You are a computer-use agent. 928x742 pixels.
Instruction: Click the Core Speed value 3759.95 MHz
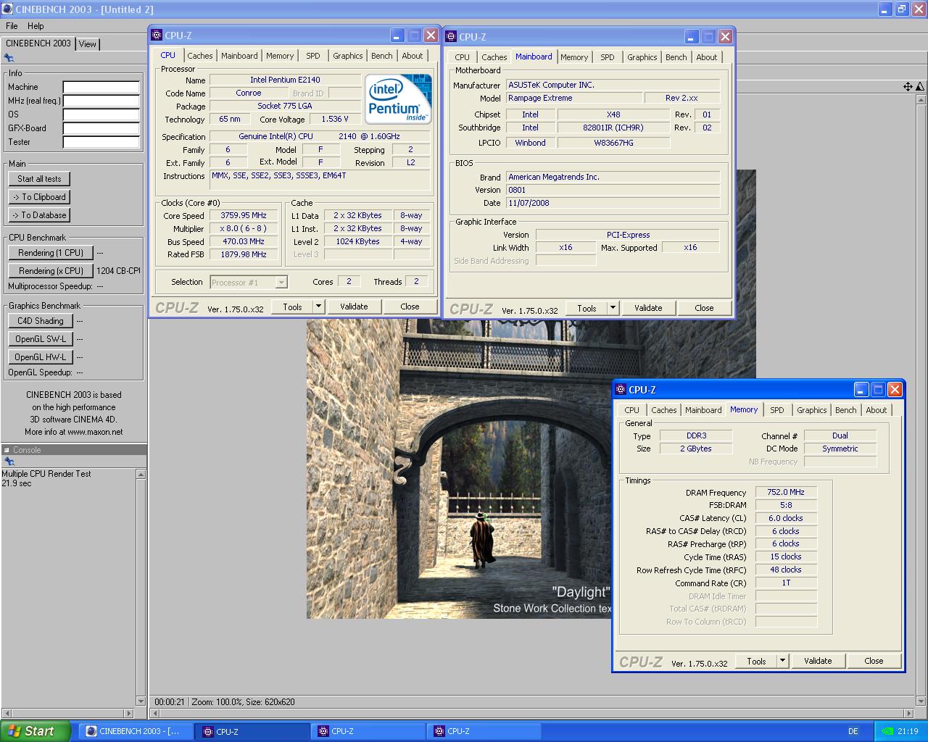tap(244, 215)
